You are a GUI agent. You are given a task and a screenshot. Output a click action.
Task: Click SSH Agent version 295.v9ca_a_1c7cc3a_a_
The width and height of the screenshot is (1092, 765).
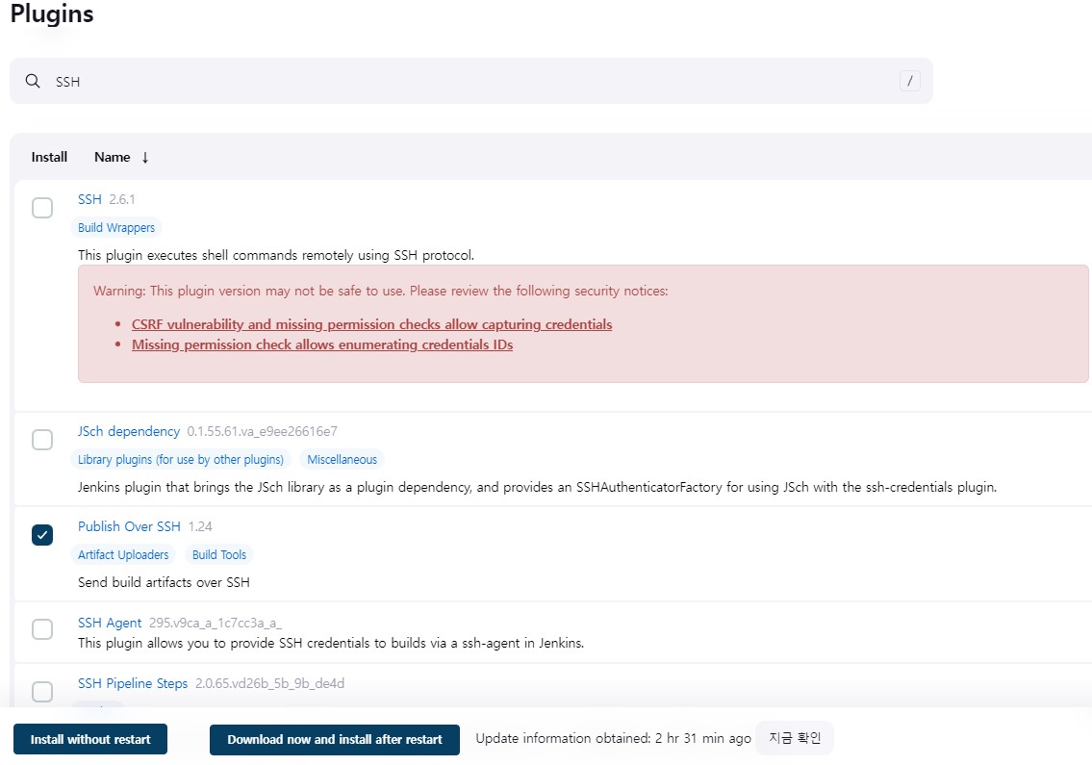point(216,623)
